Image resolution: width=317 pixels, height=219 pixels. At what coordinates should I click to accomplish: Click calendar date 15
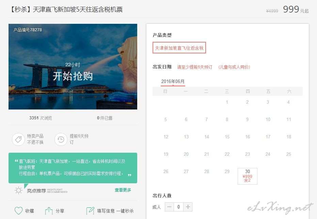click(x=227, y=137)
